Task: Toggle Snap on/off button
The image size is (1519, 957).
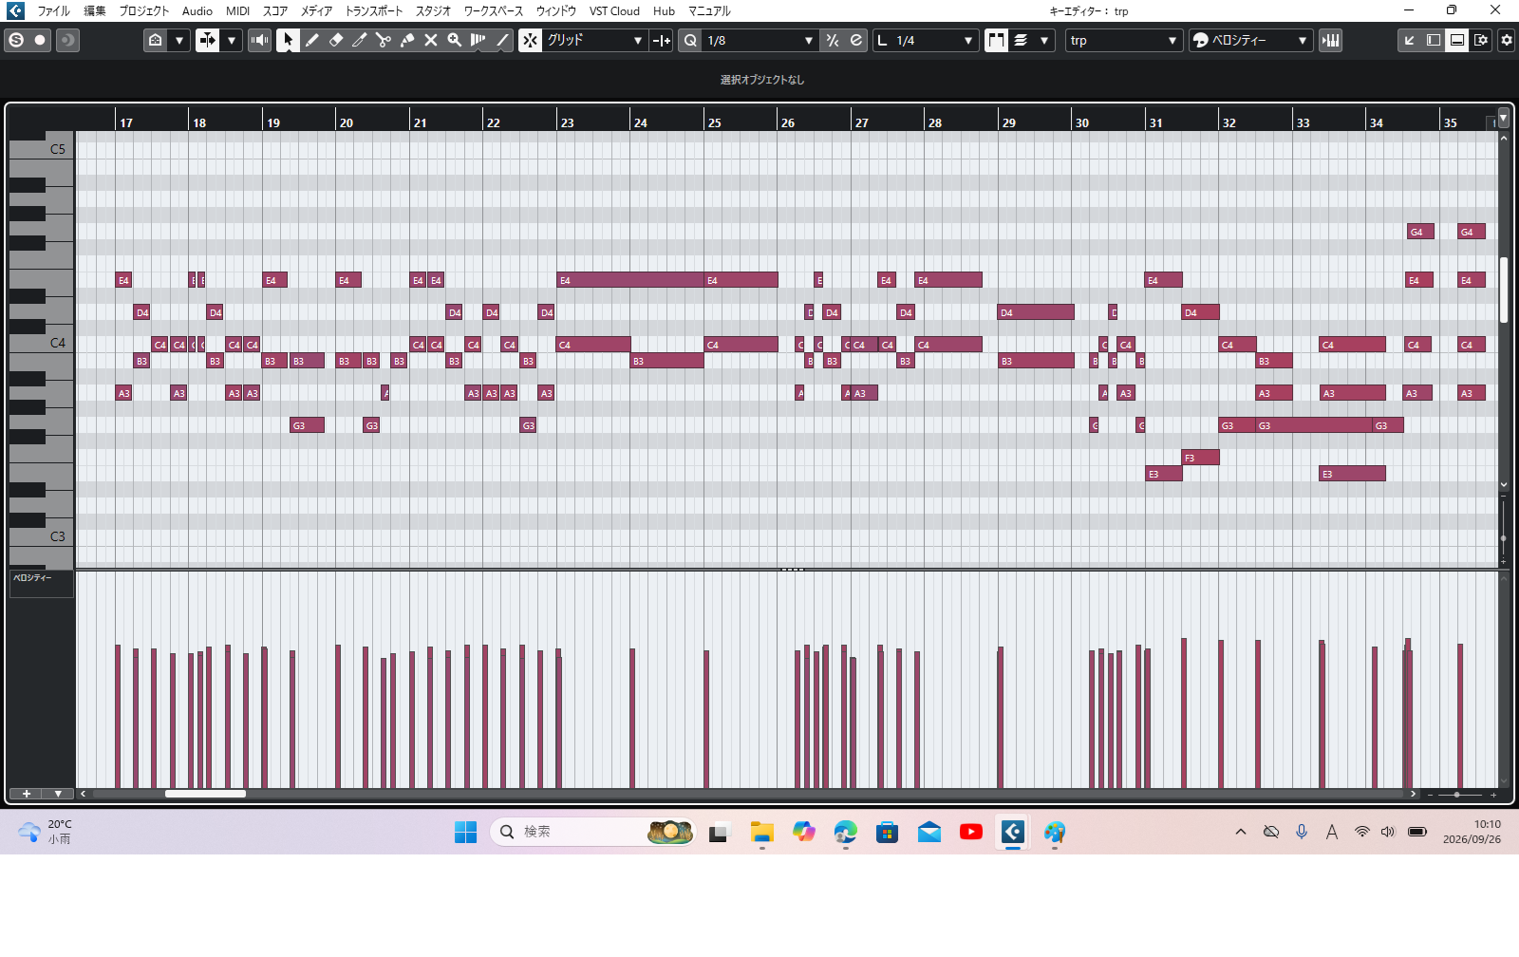Action: pyautogui.click(x=530, y=40)
